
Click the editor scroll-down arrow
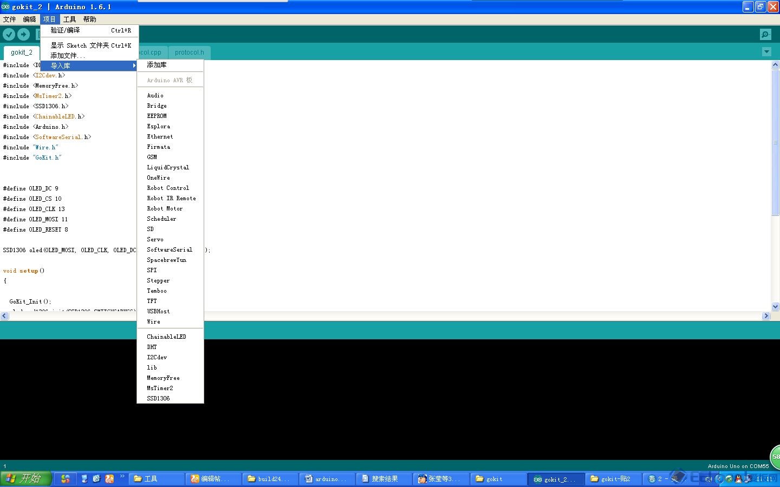pyautogui.click(x=775, y=306)
